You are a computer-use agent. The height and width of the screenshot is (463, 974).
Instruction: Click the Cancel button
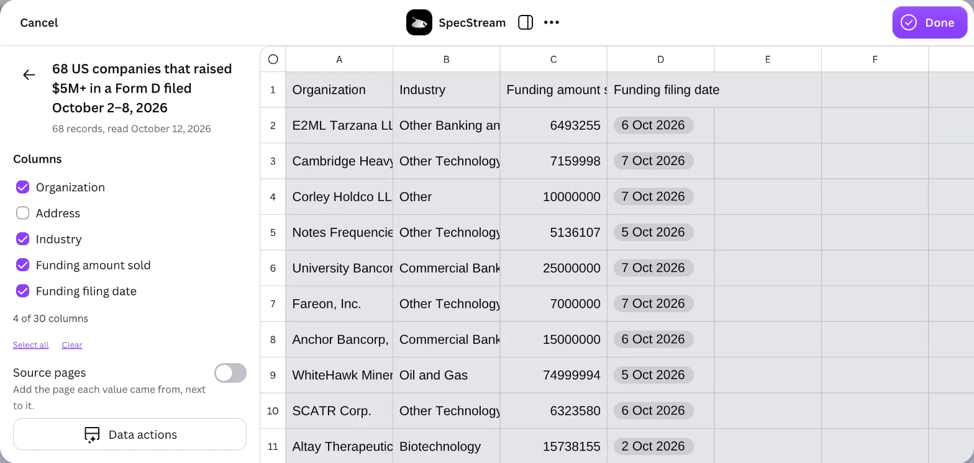(39, 22)
